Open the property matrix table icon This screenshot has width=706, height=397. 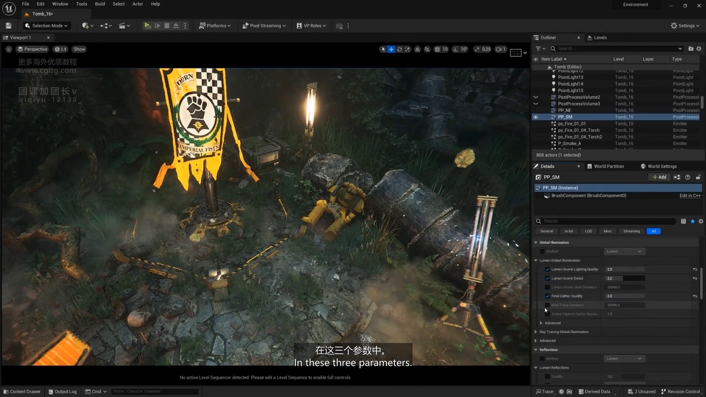[684, 221]
